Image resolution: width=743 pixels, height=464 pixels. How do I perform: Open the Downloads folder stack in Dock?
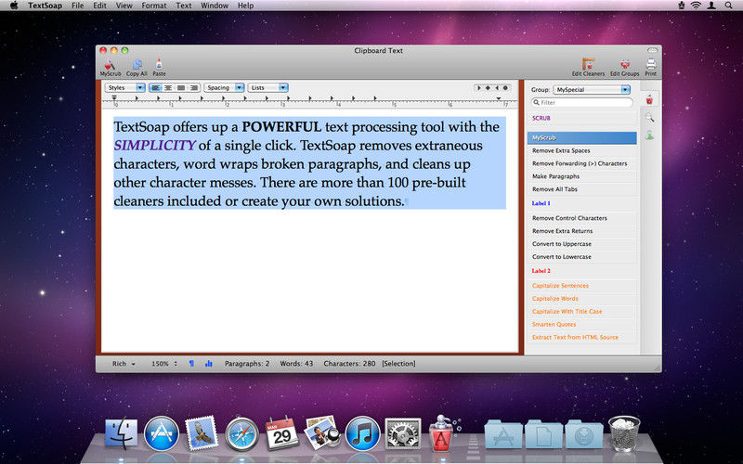[x=584, y=433]
